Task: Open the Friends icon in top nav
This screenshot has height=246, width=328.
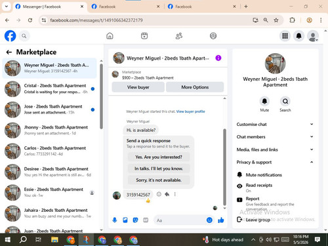Action: [179, 35]
